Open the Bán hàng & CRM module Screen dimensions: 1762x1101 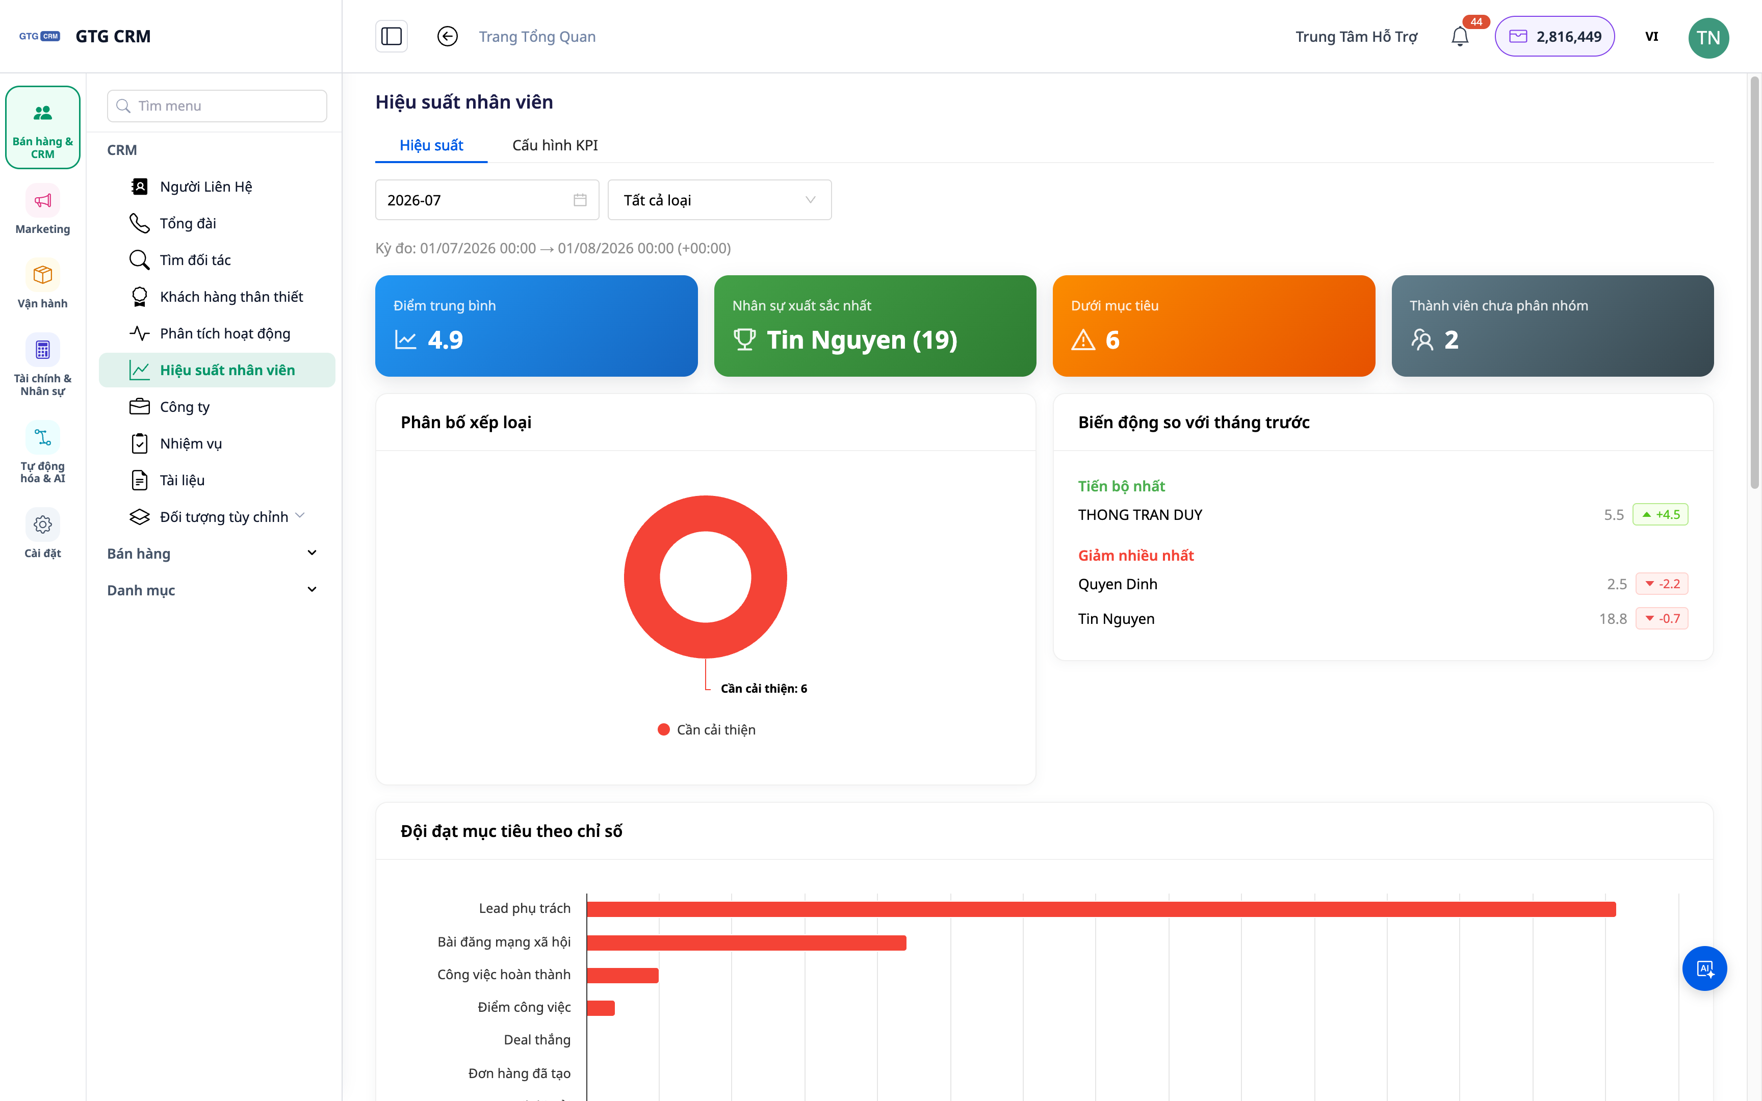click(x=42, y=127)
